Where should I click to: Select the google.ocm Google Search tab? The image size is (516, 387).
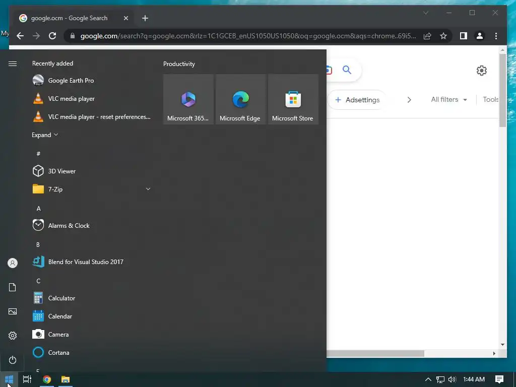pos(69,18)
